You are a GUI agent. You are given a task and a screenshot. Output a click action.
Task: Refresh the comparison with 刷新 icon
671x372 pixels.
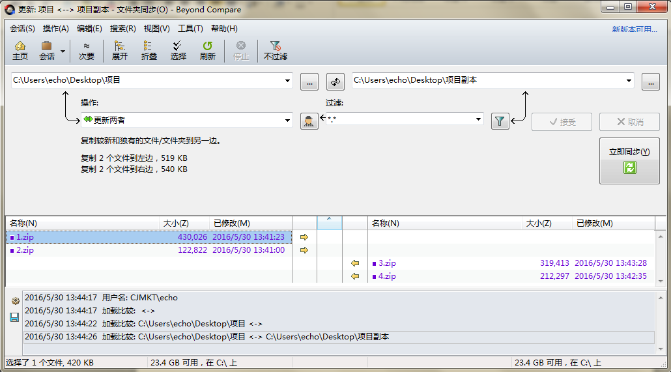(x=208, y=51)
